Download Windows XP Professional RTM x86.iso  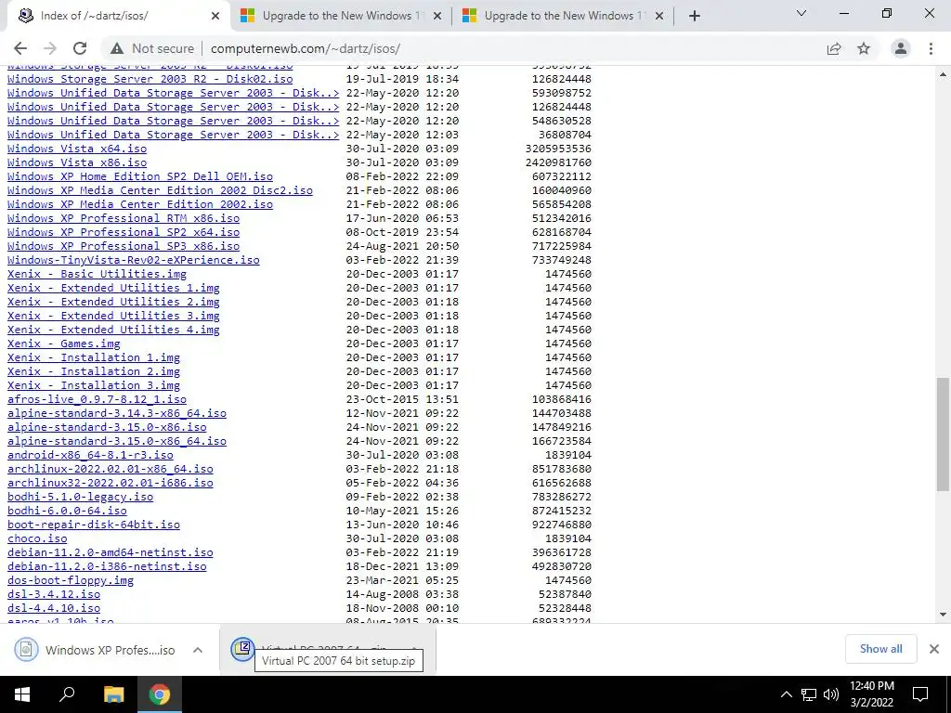pos(124,218)
